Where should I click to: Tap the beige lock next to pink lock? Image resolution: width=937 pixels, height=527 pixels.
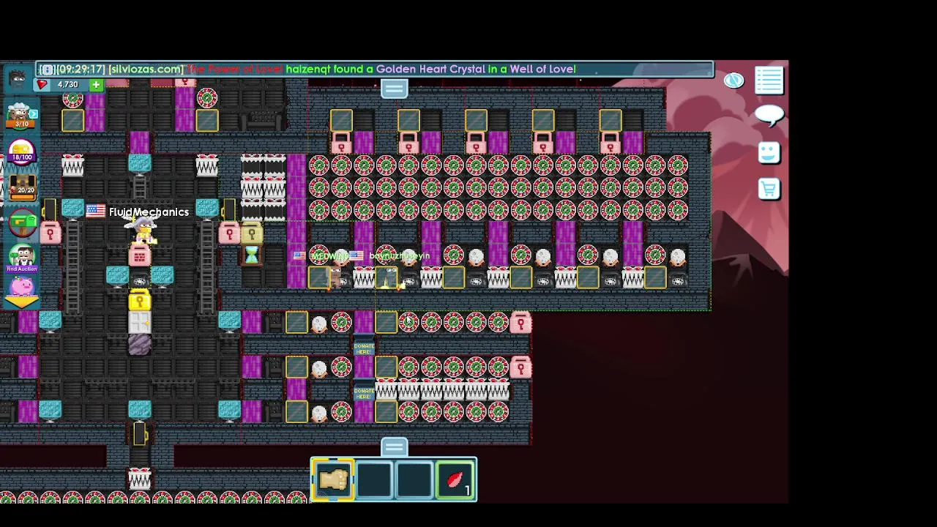251,233
